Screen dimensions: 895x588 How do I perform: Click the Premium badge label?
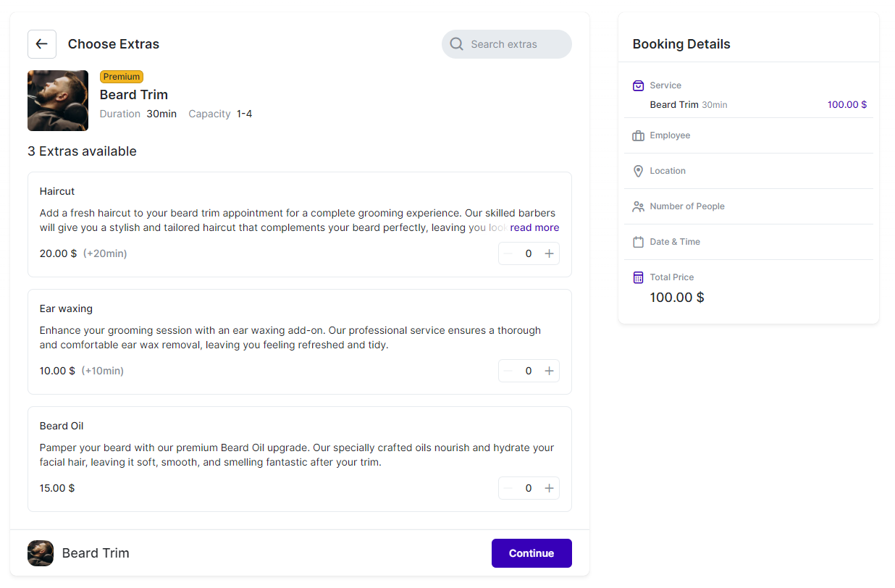(122, 77)
